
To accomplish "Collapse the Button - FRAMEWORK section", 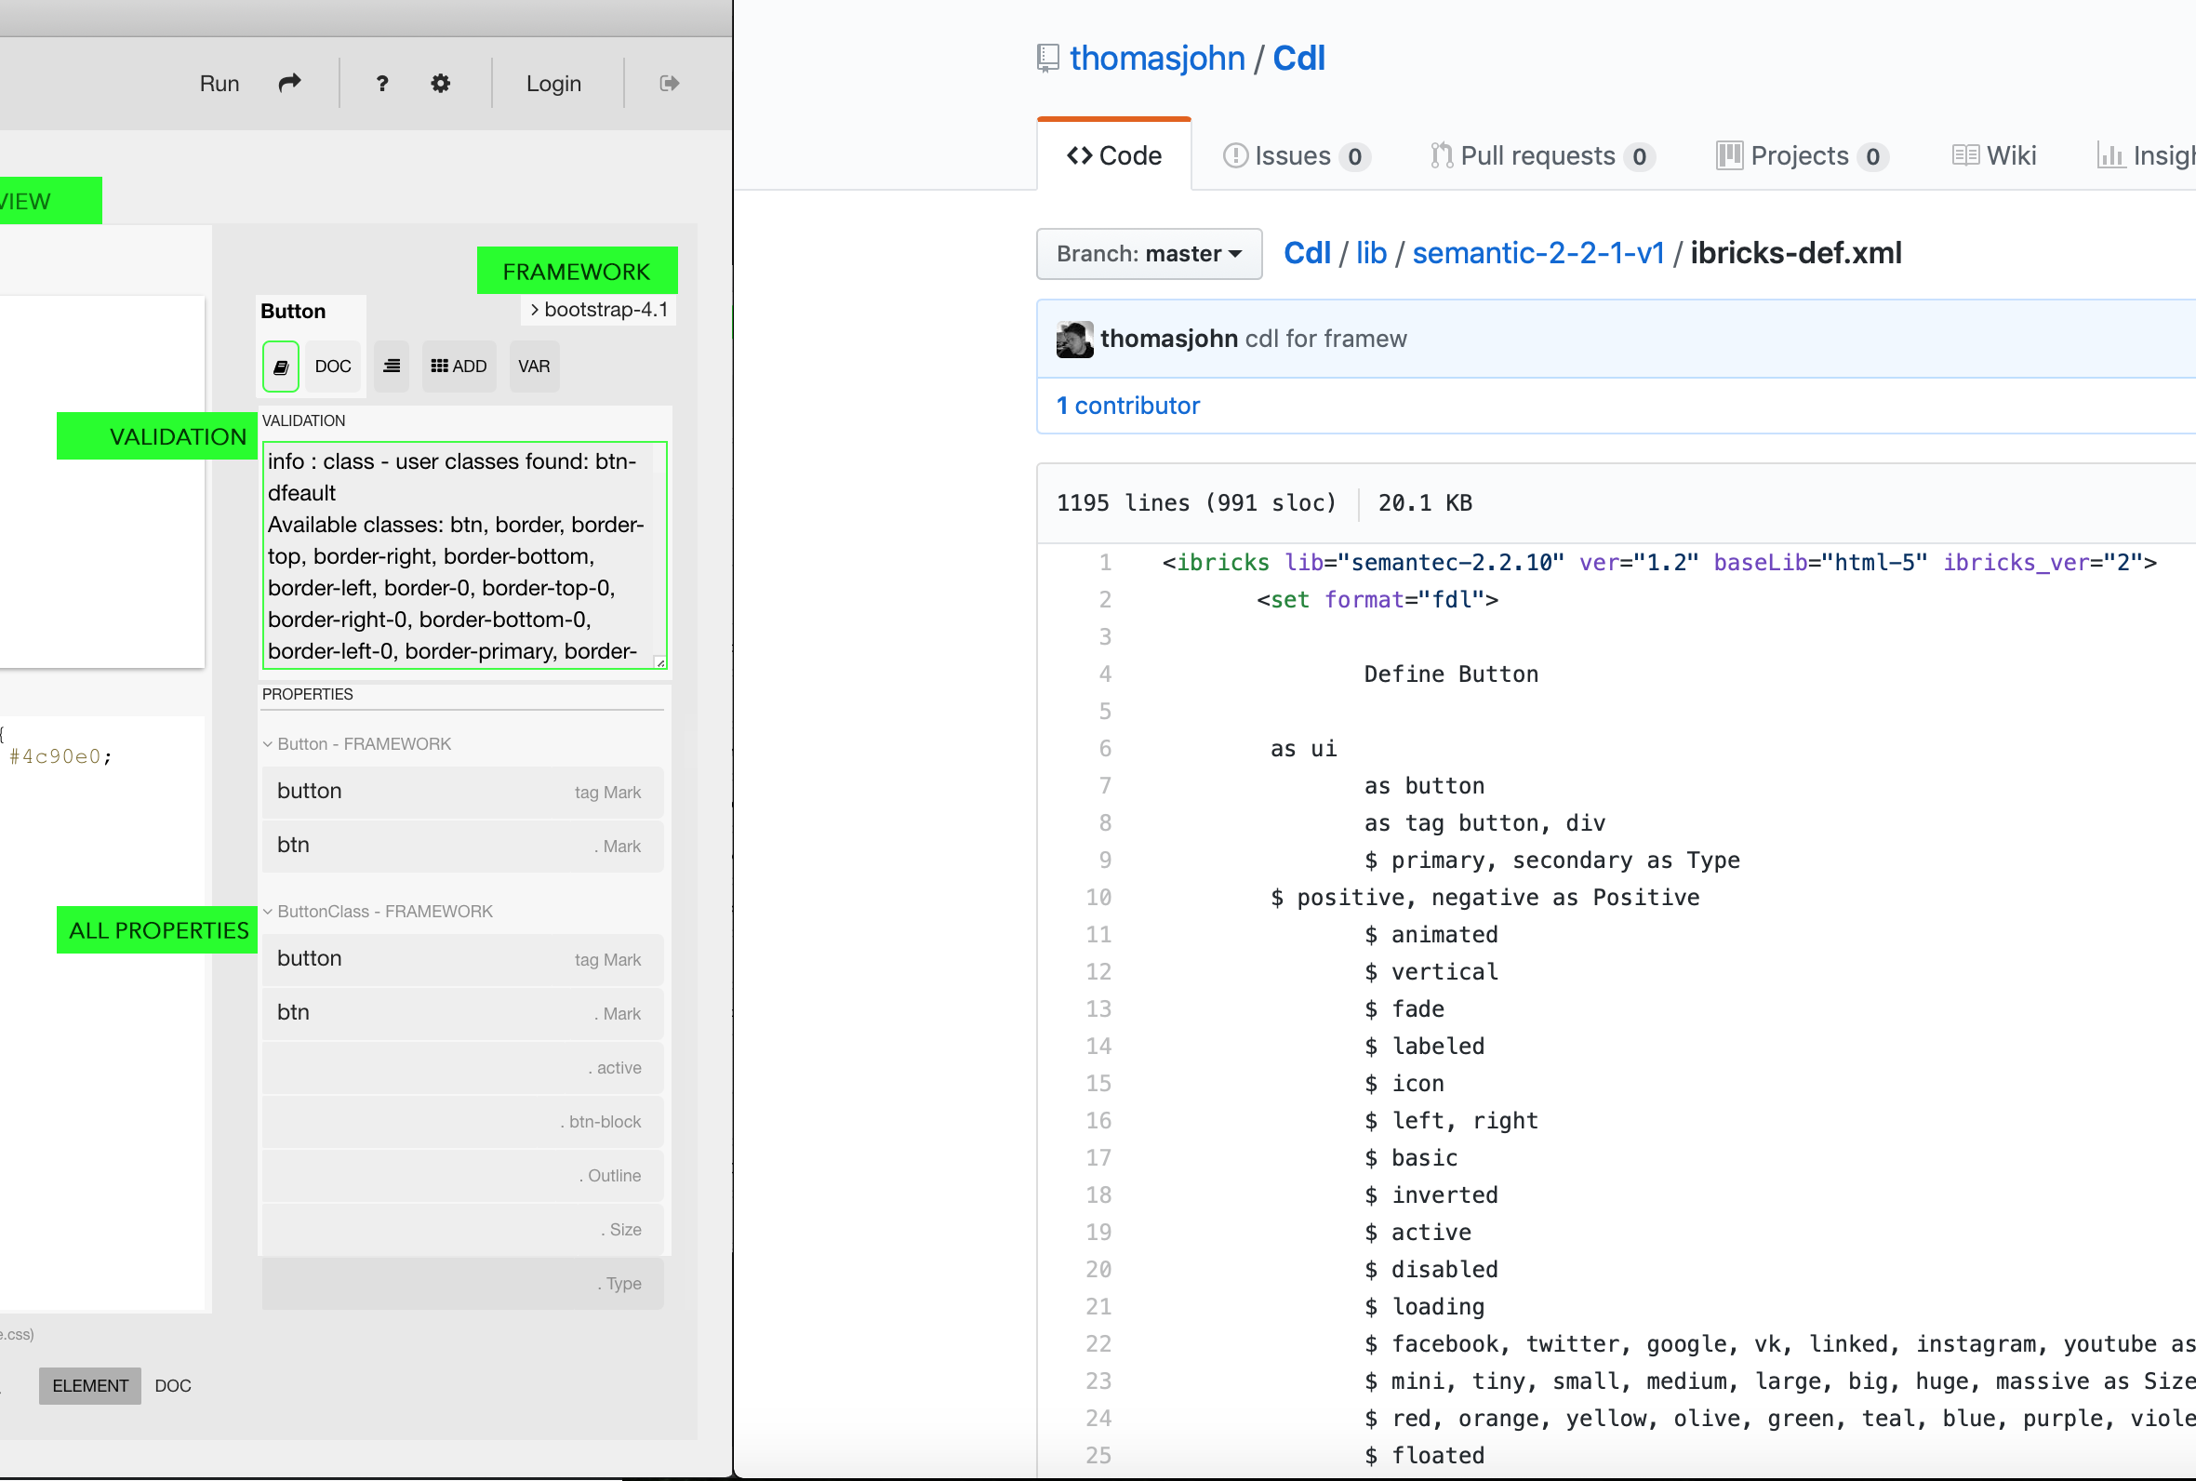I will pos(268,743).
